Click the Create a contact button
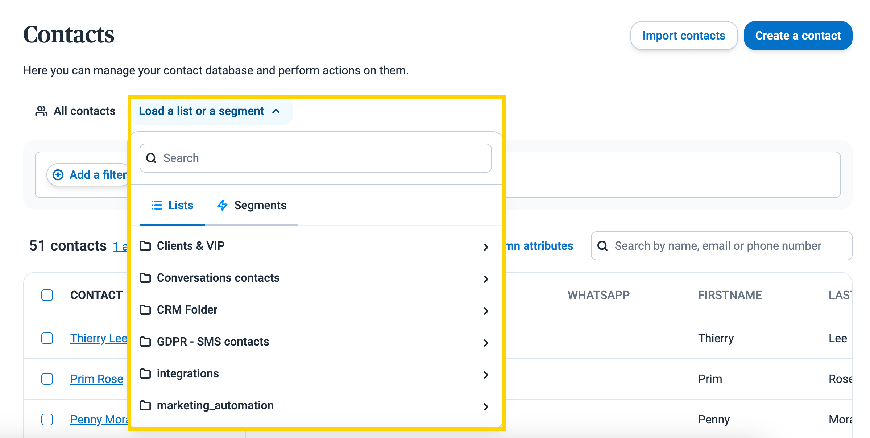Viewport: 870px width, 438px height. (798, 35)
